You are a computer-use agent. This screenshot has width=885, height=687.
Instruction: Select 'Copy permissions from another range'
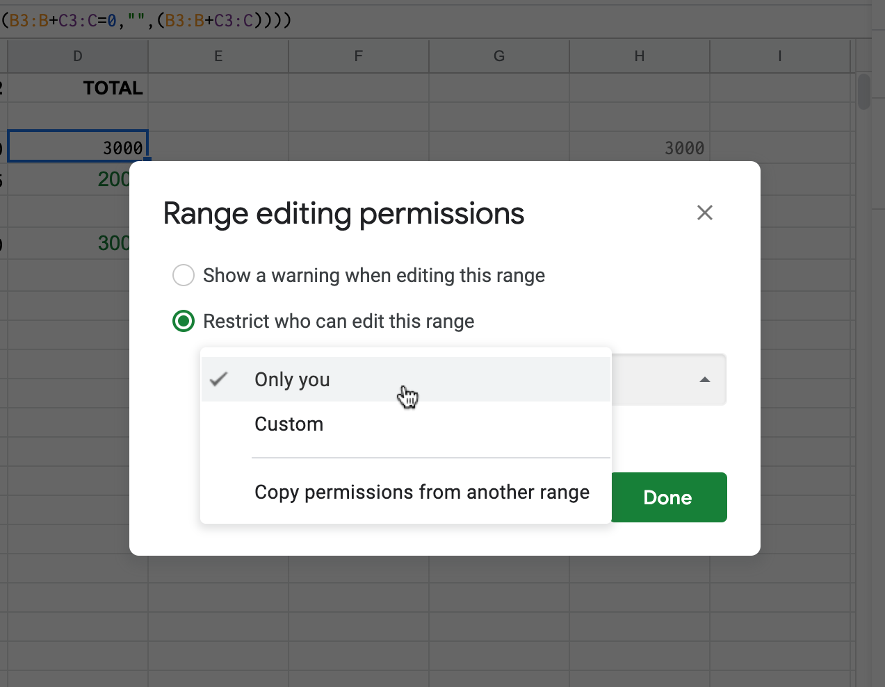coord(421,492)
